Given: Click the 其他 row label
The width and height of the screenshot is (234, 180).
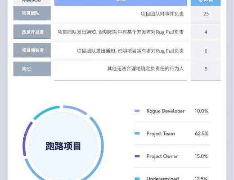Looking at the screenshot, I should [x=32, y=69].
